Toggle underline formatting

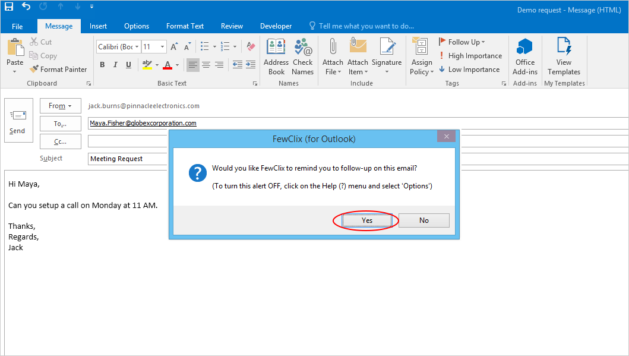pos(128,65)
